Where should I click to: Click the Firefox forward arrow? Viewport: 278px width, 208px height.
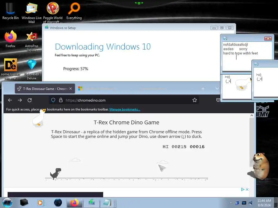(x=20, y=100)
